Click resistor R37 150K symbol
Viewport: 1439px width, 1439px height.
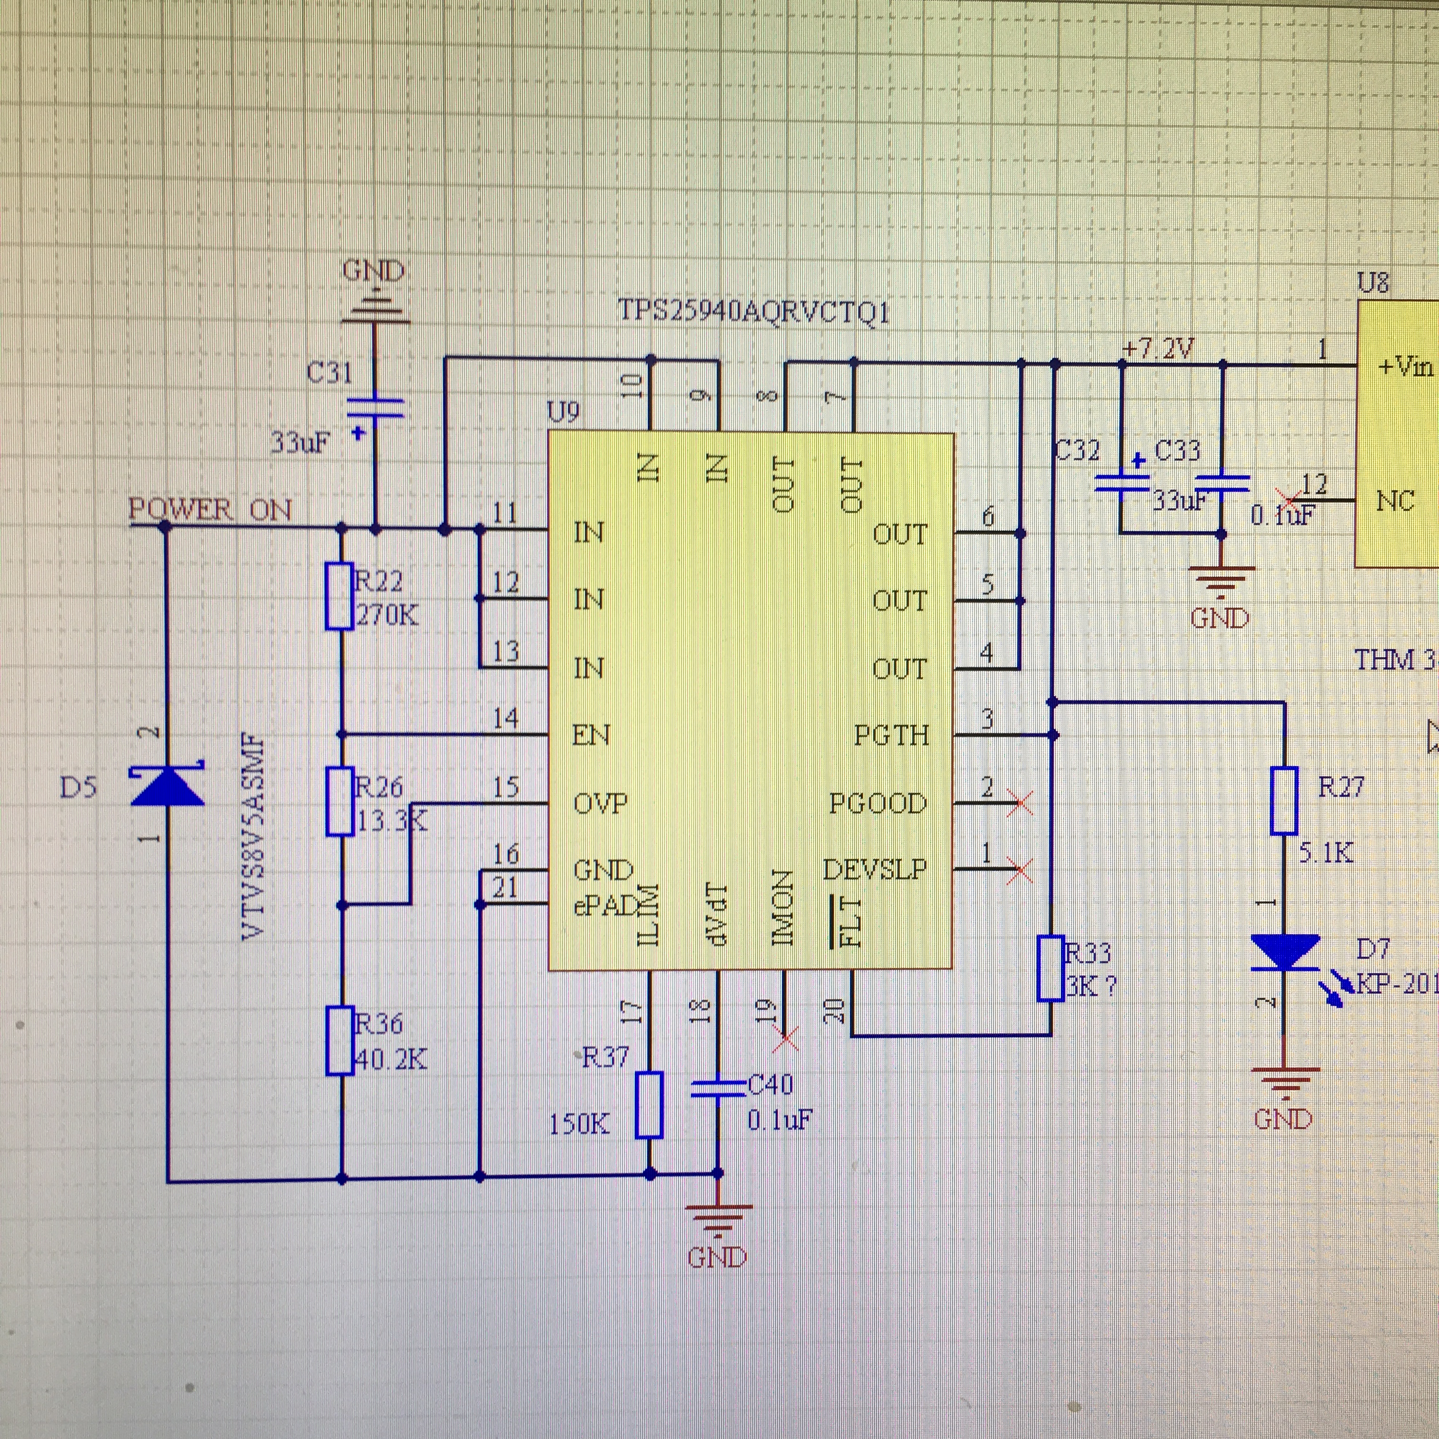(649, 1105)
